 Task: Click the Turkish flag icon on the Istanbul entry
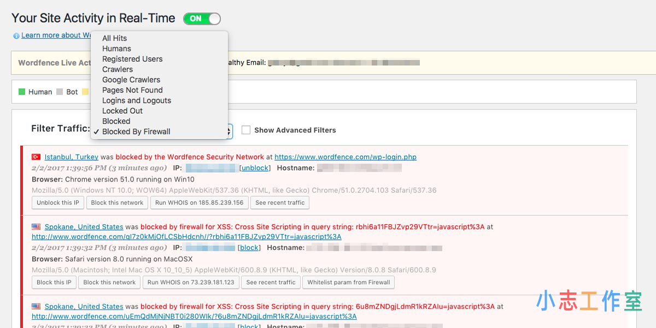pos(36,157)
